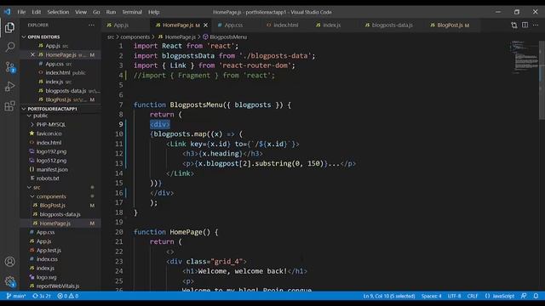Image resolution: width=545 pixels, height=306 pixels.
Task: Open the Edit menu
Action: (36, 12)
